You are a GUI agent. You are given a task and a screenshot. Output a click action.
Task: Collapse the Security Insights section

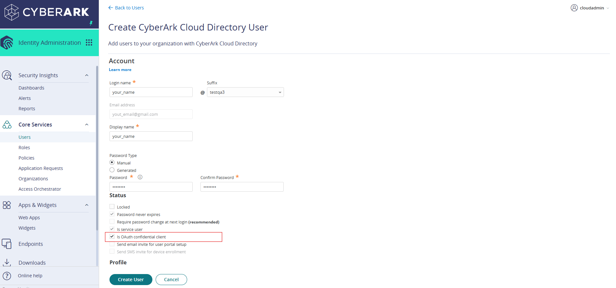point(87,75)
